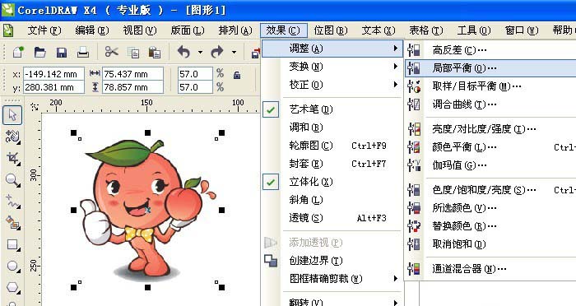
Task: Choose 透镜(S) Alt+F3 entry
Action: pyautogui.click(x=332, y=218)
